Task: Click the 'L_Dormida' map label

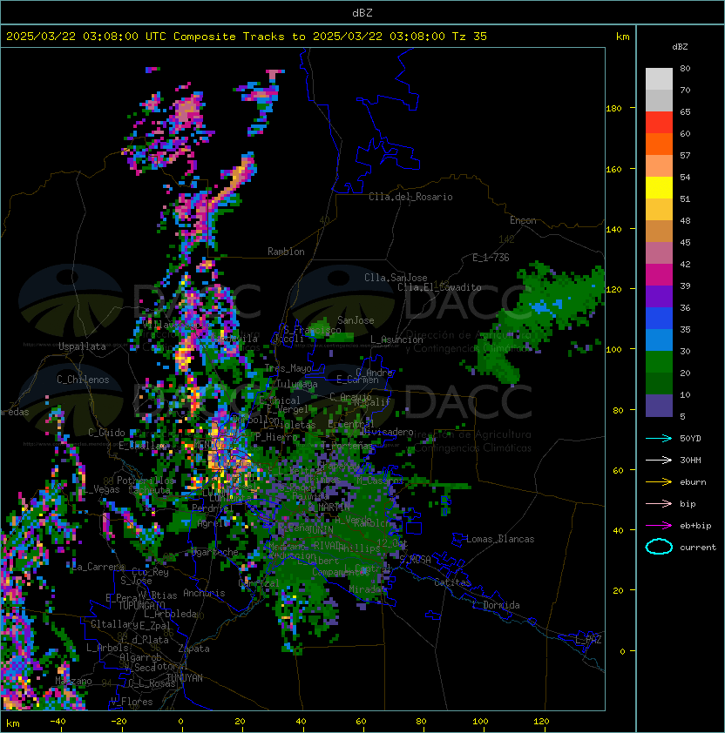Action: (496, 605)
